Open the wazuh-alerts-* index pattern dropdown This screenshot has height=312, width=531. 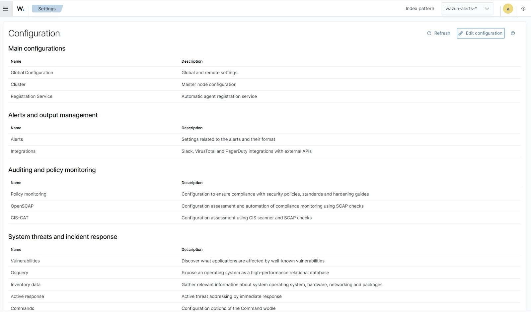[467, 9]
